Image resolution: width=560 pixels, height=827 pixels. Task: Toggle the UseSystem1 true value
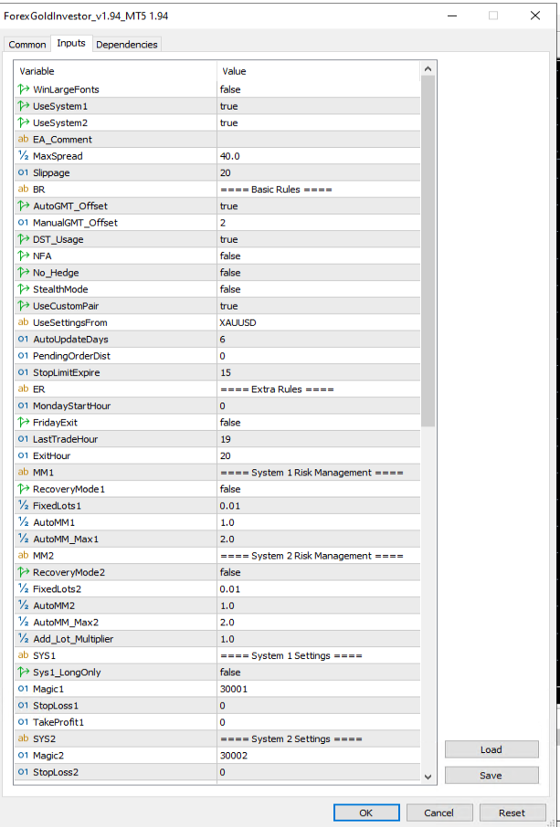click(229, 106)
